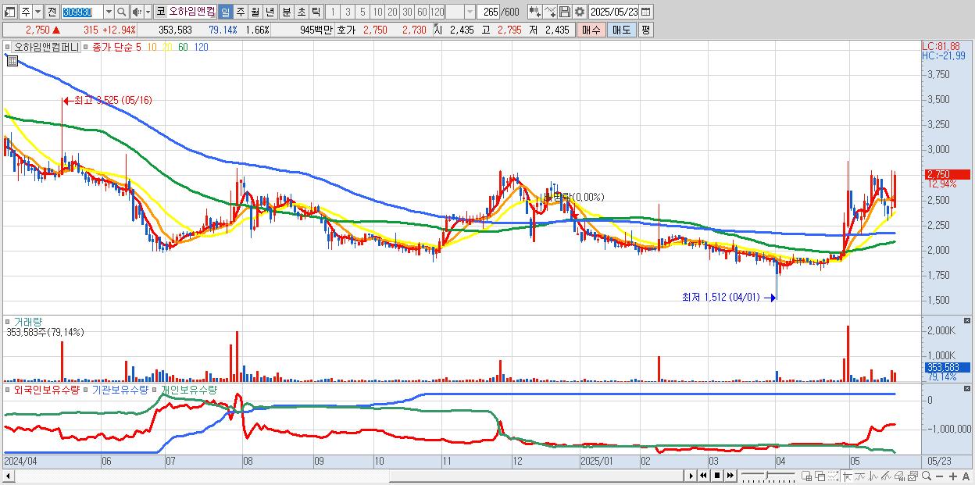Select the 주 (weekly) period toggle
This screenshot has height=485, width=975.
tap(240, 12)
